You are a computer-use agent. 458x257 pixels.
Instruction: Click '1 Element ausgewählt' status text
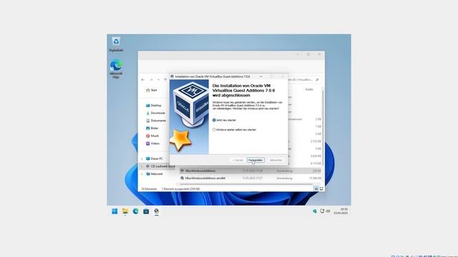[x=181, y=189]
